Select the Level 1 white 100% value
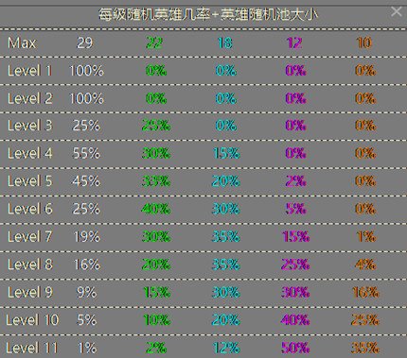This screenshot has height=358, width=407. [x=86, y=71]
